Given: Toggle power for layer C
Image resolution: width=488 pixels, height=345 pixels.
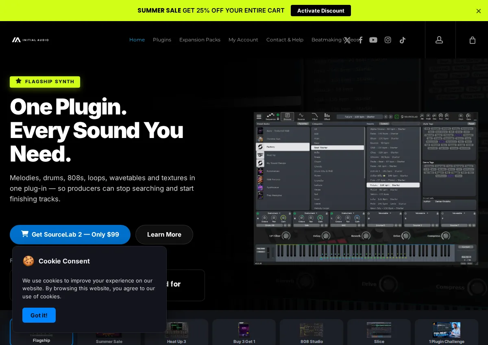Looking at the screenshot, I should point(332,213).
